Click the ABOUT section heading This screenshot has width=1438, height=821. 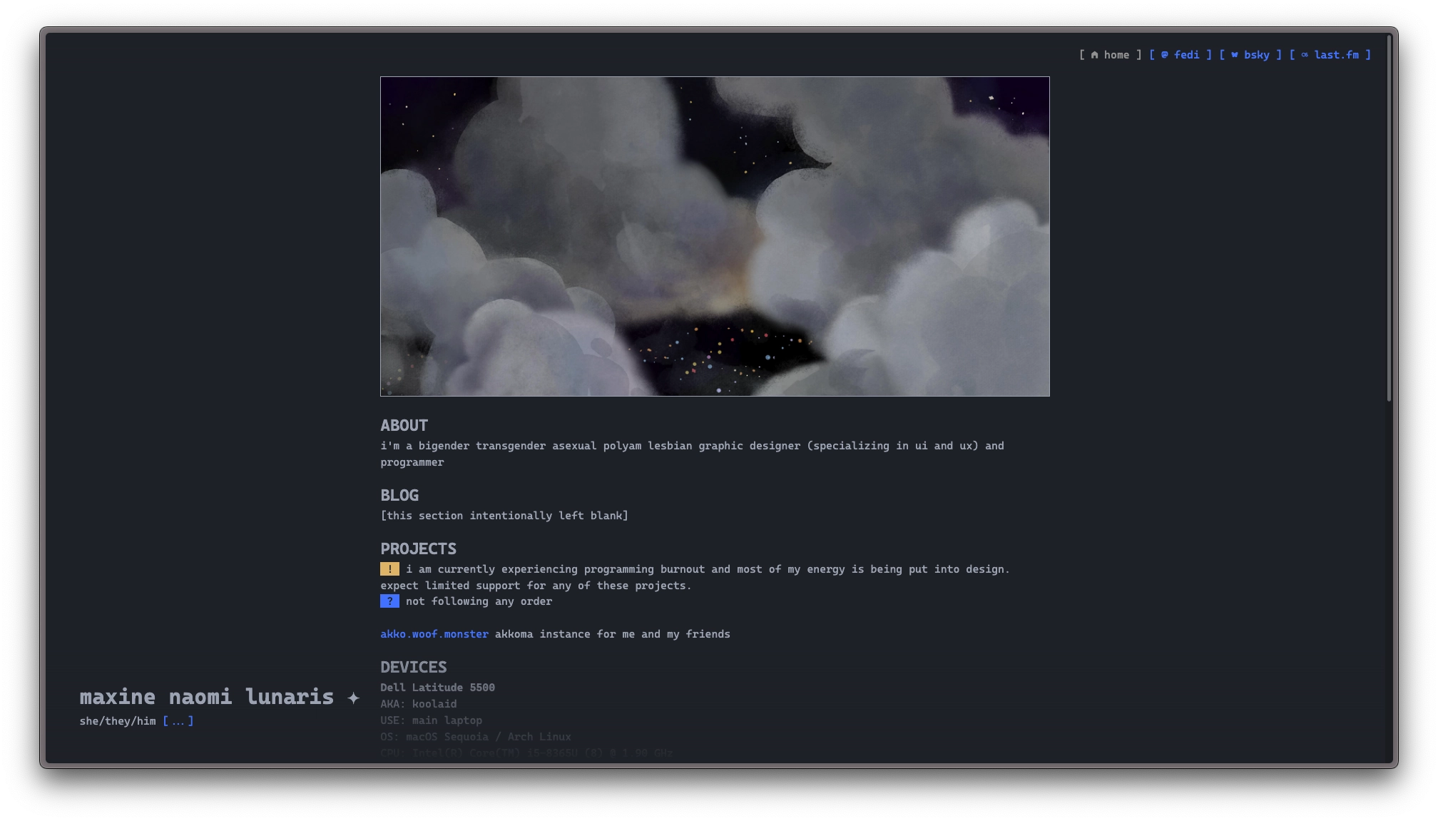pyautogui.click(x=404, y=426)
